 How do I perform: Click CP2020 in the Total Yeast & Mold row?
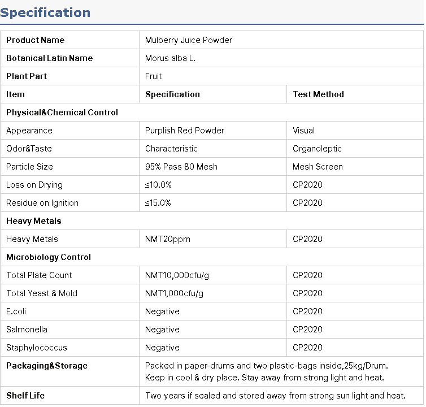click(x=307, y=293)
